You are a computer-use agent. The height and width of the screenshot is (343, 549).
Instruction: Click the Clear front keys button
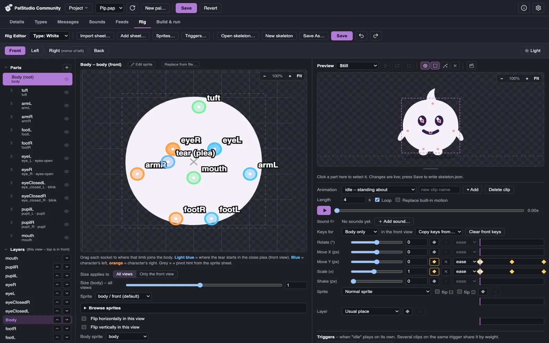point(485,232)
